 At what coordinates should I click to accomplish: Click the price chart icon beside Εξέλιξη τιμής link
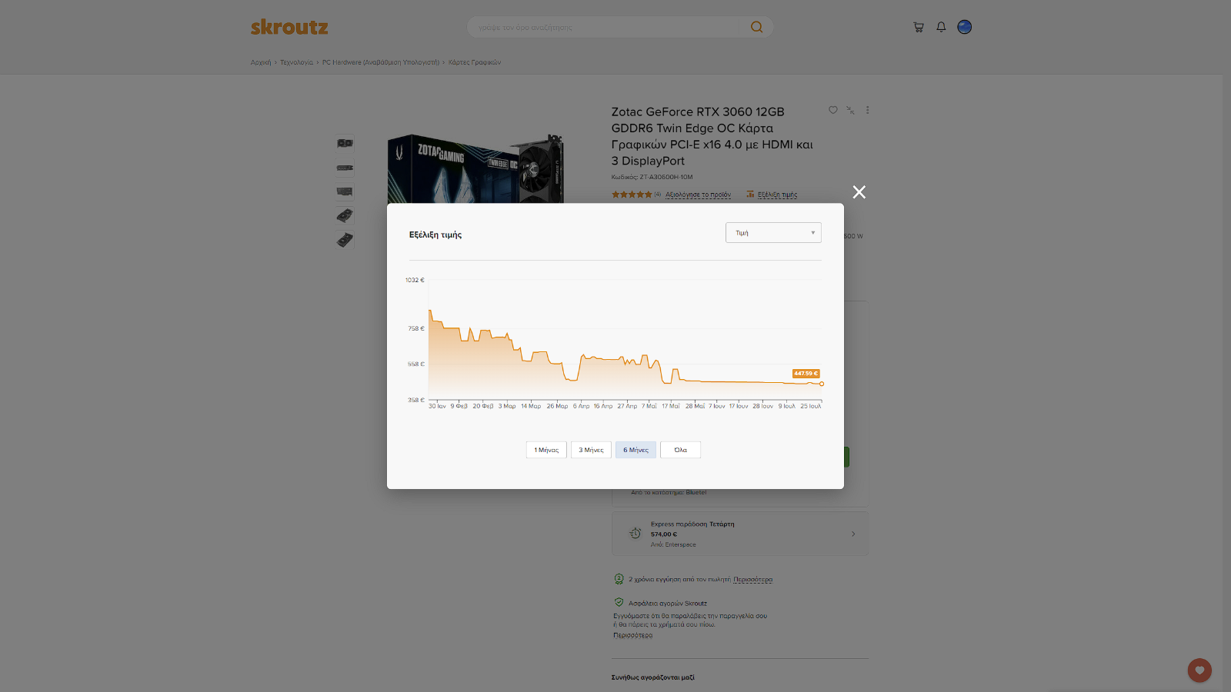coord(750,195)
